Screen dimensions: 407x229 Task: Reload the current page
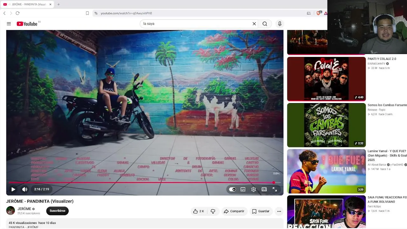click(x=17, y=13)
